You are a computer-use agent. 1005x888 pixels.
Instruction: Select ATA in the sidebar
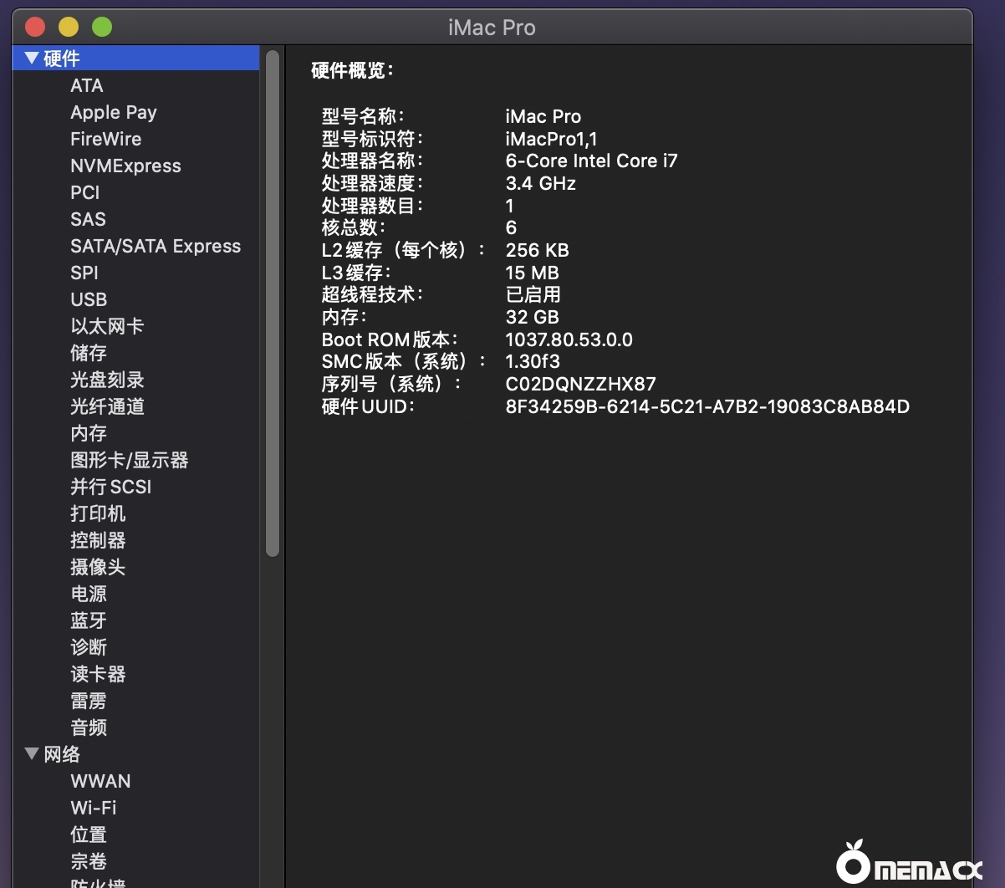(x=87, y=85)
